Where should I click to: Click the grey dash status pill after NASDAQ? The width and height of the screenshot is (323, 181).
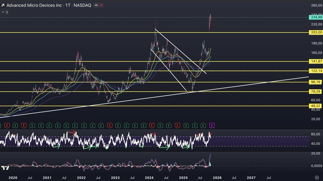pyautogui.click(x=96, y=5)
